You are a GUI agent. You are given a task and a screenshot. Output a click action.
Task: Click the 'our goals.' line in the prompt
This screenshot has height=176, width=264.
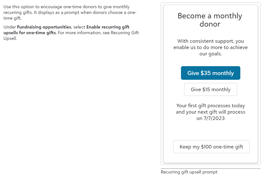210,54
